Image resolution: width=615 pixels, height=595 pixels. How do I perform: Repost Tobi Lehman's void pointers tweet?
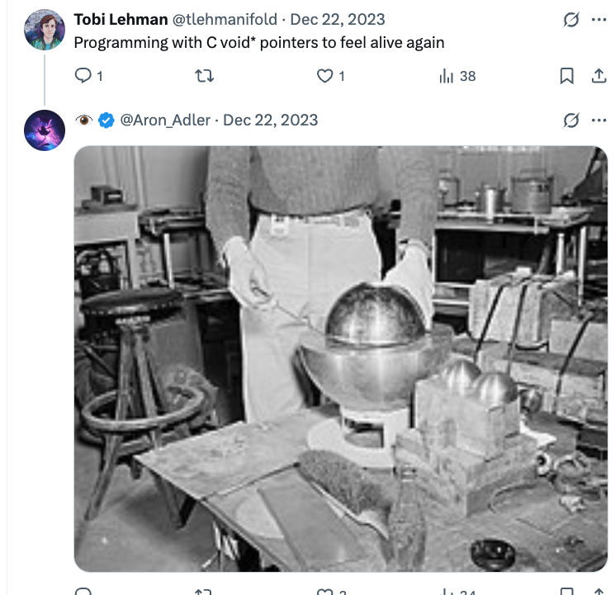point(204,76)
